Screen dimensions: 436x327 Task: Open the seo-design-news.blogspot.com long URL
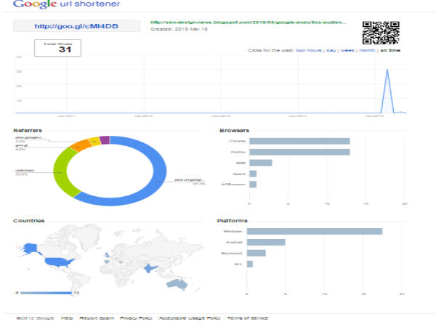[249, 23]
